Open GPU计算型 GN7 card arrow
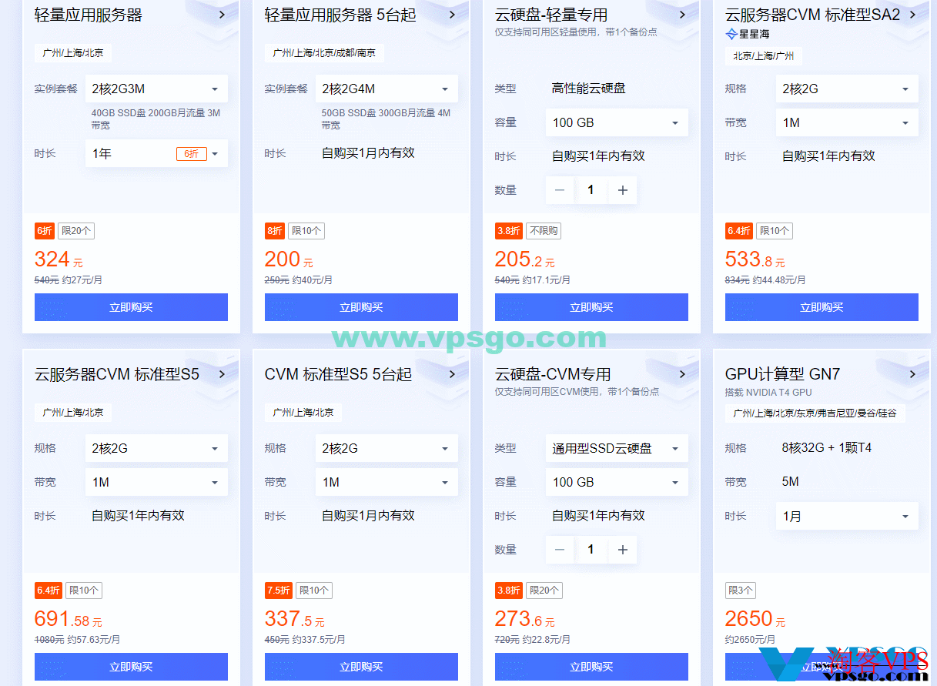Image resolution: width=937 pixels, height=686 pixels. click(x=912, y=374)
